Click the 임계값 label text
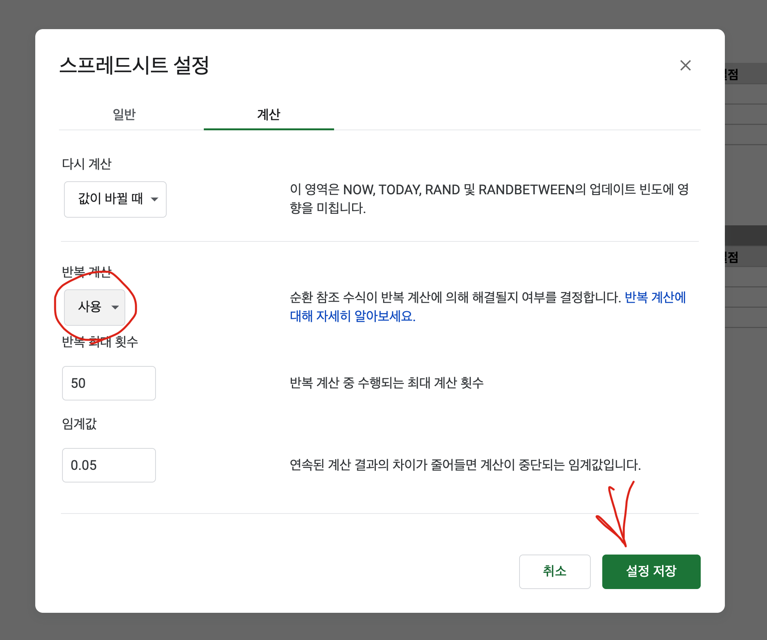This screenshot has height=640, width=767. click(79, 424)
